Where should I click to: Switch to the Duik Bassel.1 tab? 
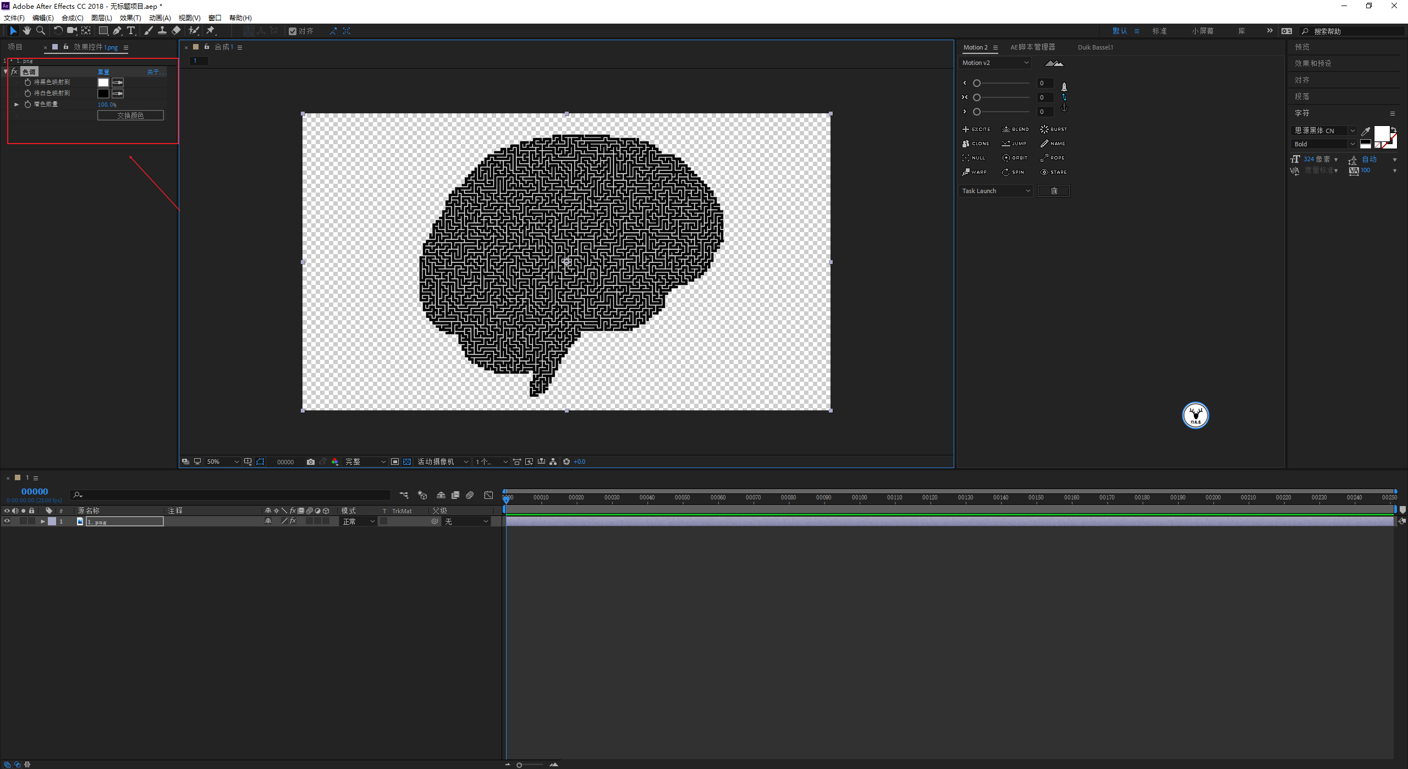(x=1095, y=47)
